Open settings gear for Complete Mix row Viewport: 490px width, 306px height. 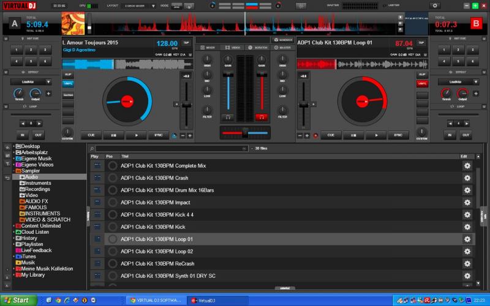(467, 166)
